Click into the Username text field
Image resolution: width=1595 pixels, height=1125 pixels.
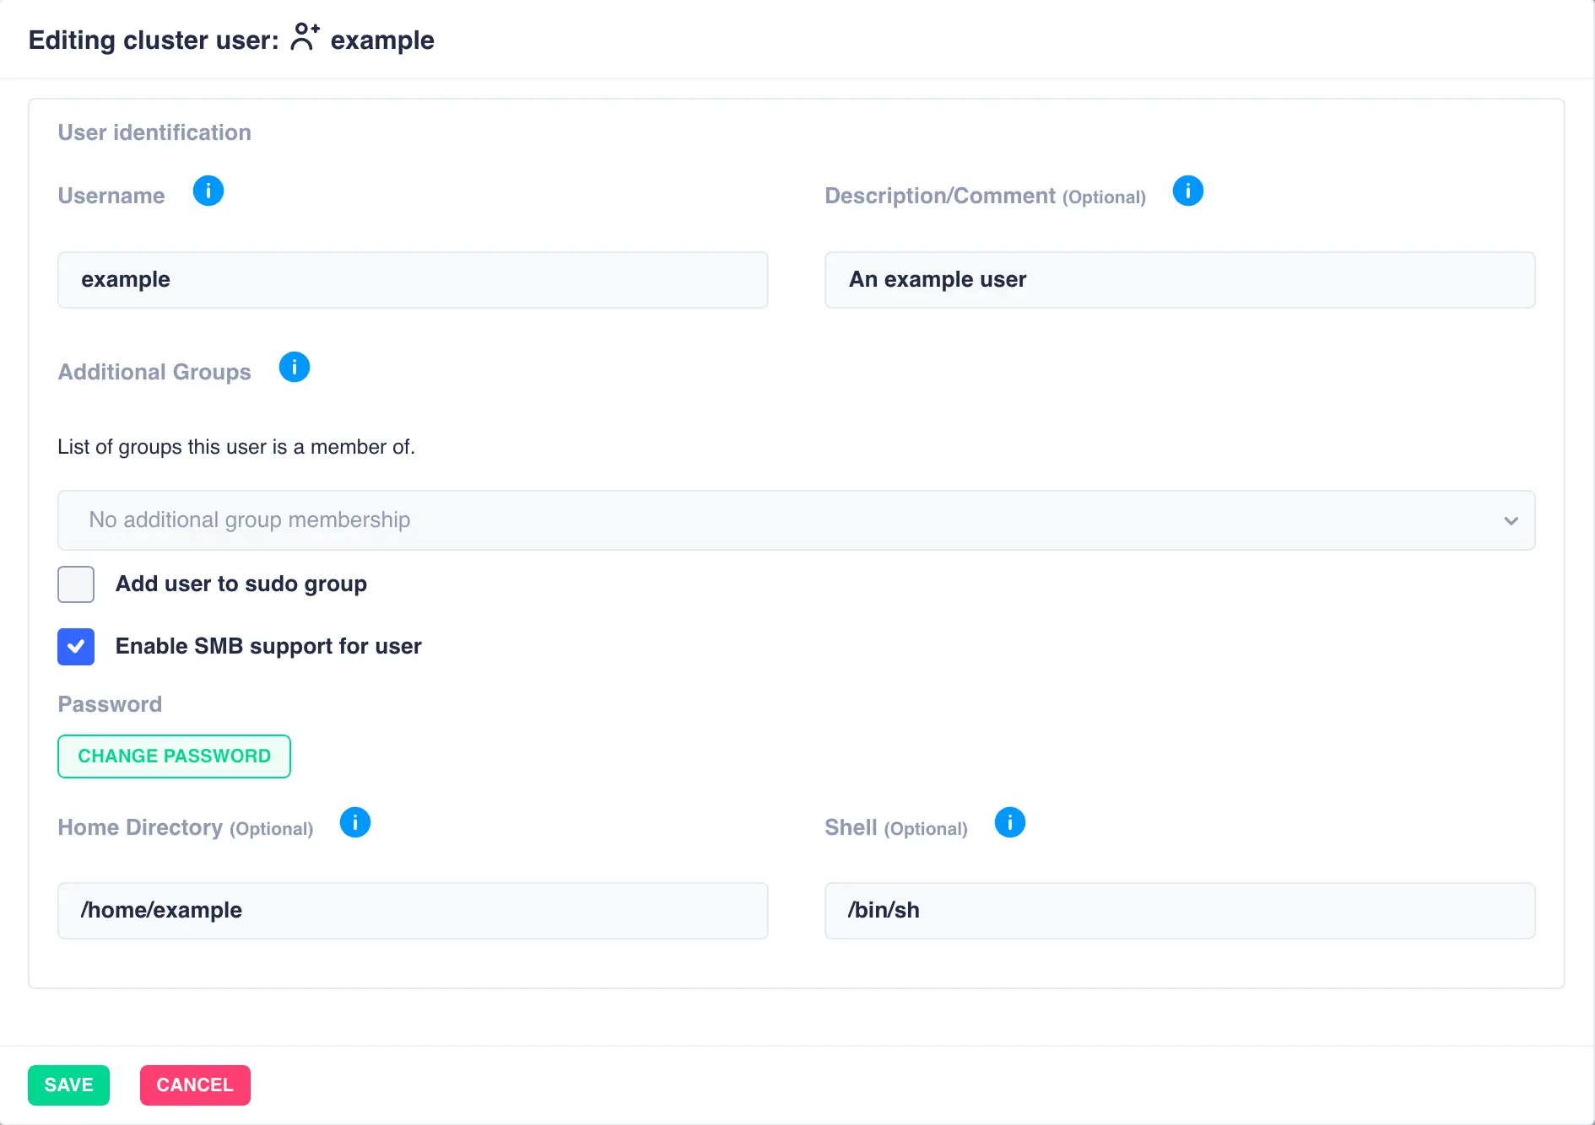pos(413,280)
